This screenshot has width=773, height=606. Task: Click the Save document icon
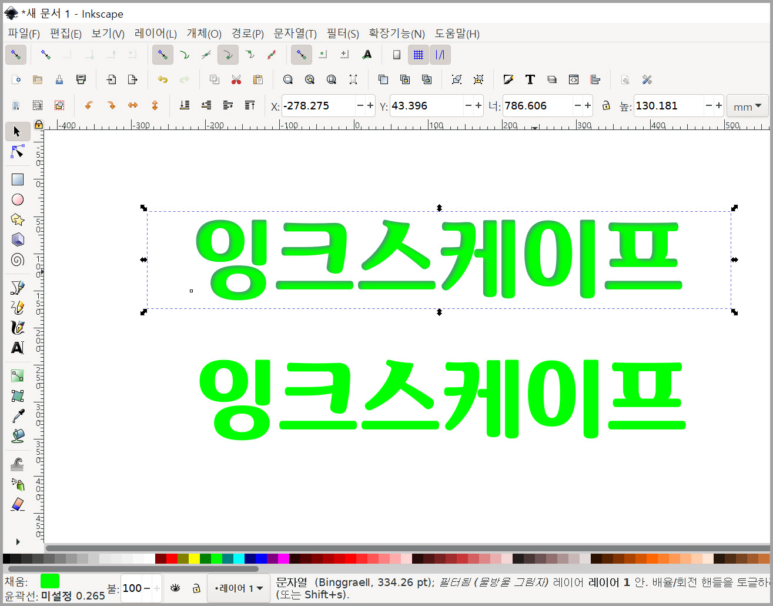click(59, 79)
